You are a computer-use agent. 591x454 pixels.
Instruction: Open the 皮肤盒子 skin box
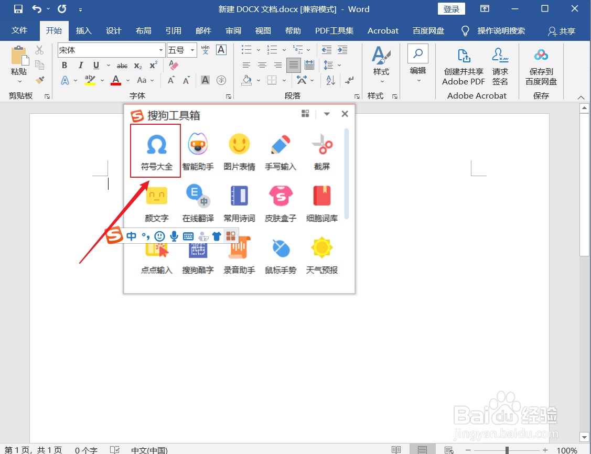click(281, 203)
